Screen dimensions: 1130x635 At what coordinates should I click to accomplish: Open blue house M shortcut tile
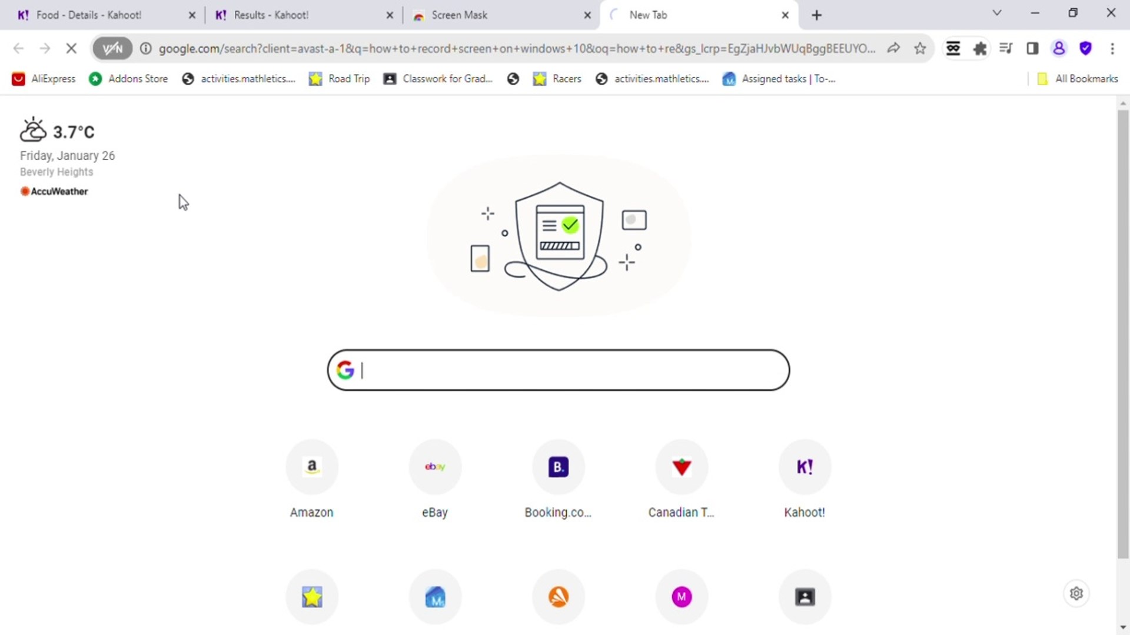tap(435, 597)
